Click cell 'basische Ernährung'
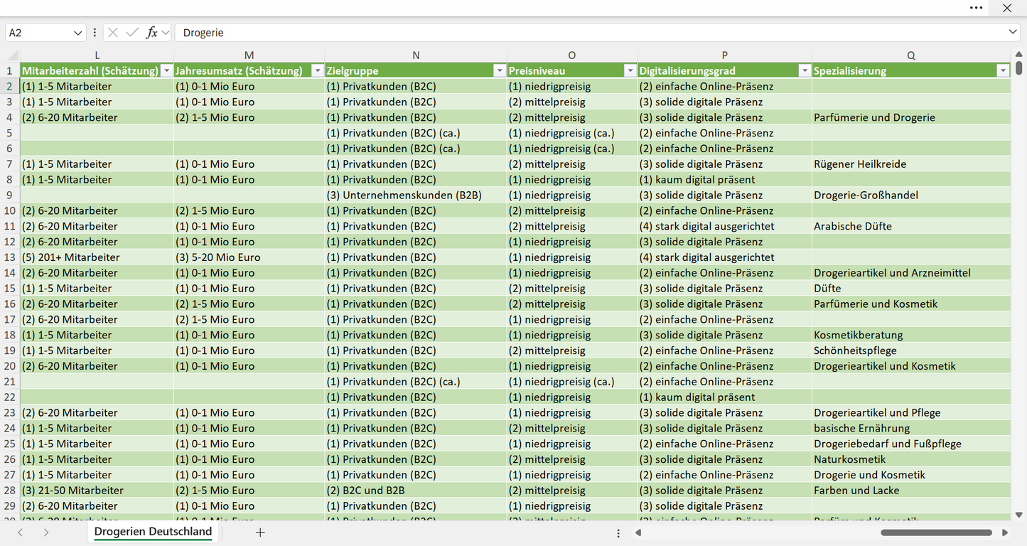Viewport: 1027px width, 546px height. (911, 428)
